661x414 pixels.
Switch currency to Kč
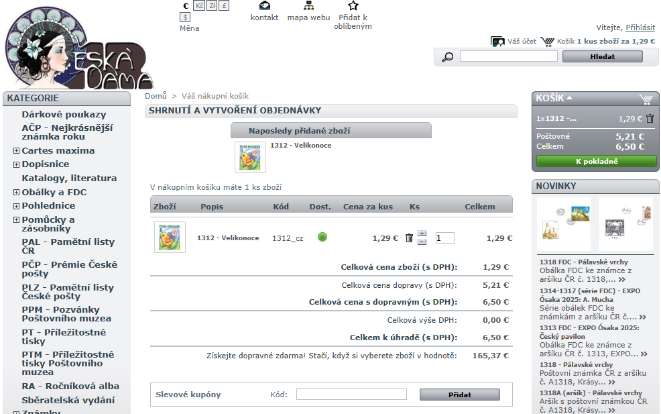coord(199,5)
